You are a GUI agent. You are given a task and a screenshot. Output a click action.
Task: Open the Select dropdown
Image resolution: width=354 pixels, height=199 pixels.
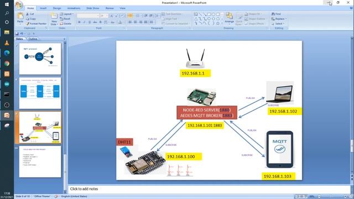click(x=278, y=24)
